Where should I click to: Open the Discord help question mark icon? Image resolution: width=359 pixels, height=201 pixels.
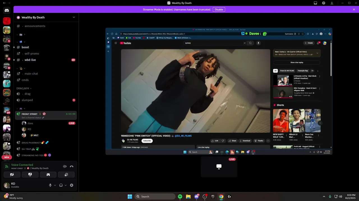coord(324,3)
